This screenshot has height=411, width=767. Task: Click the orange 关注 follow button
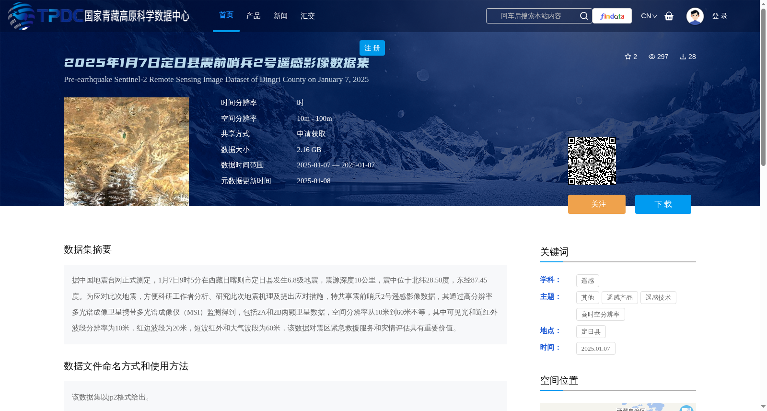pos(597,204)
